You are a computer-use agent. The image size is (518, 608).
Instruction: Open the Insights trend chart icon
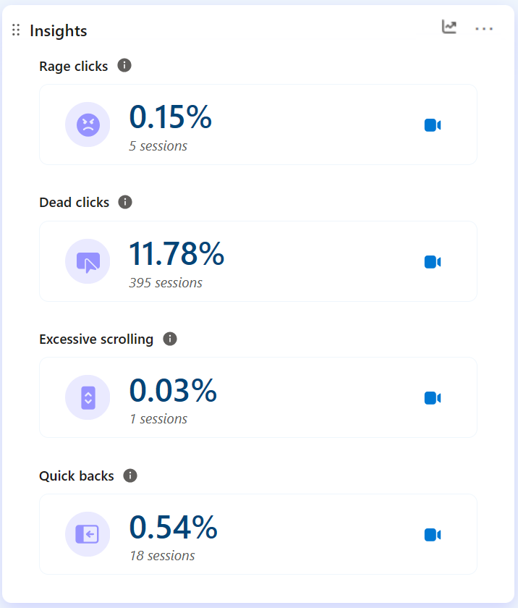[x=449, y=28]
